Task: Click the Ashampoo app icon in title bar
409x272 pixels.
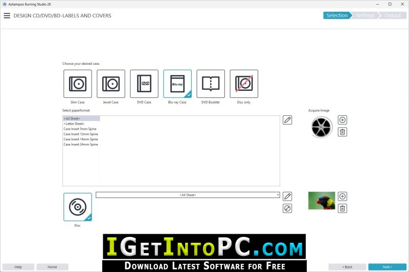Action: 5,4
